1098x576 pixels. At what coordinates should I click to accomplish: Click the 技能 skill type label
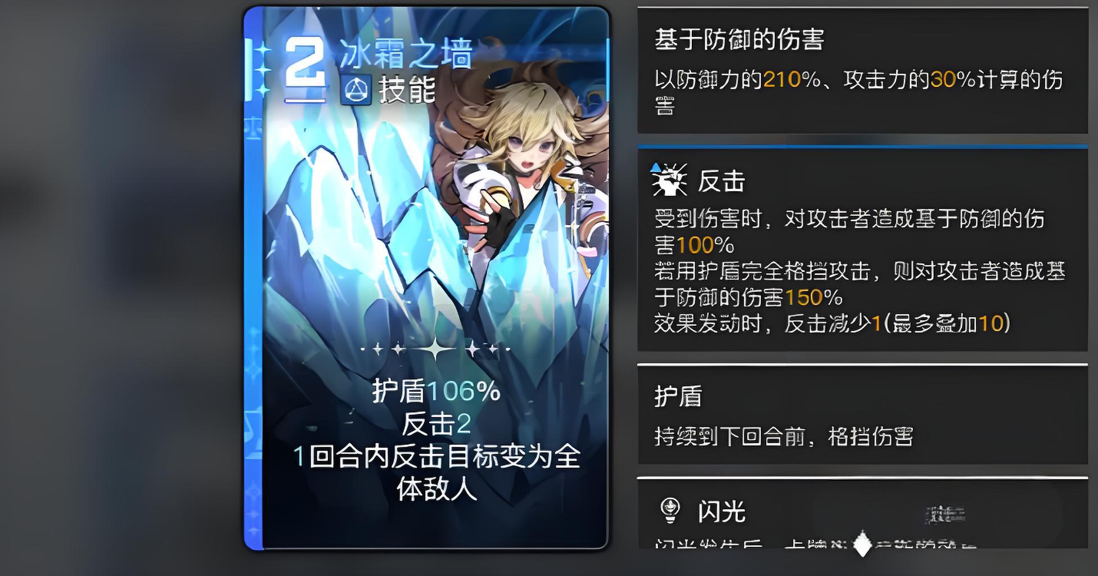tap(407, 90)
